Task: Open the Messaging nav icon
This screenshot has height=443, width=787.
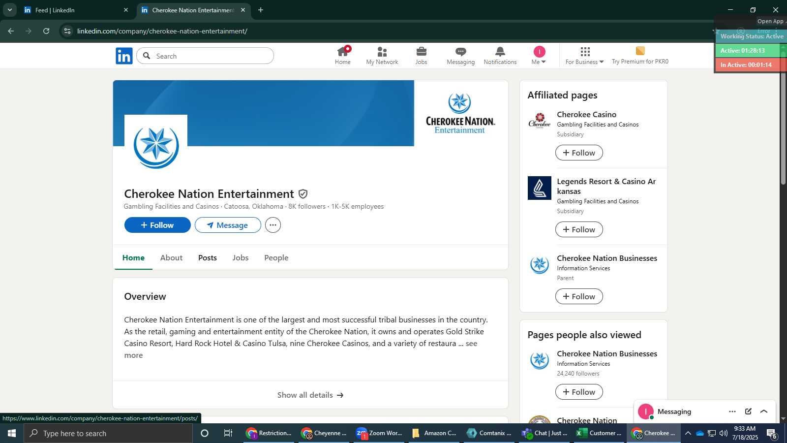Action: [461, 56]
